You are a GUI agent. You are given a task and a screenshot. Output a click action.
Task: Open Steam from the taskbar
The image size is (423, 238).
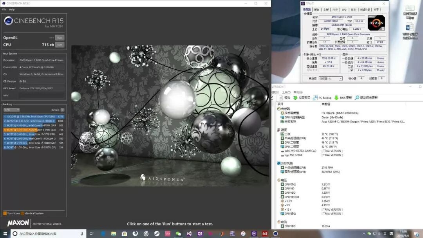tap(157, 234)
